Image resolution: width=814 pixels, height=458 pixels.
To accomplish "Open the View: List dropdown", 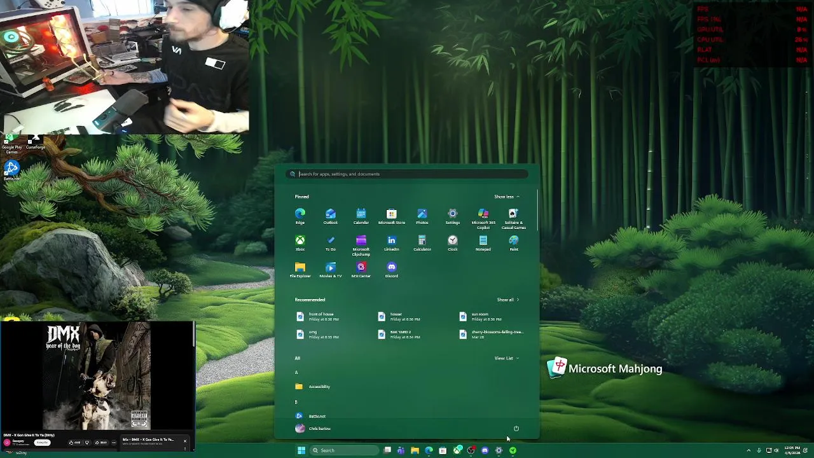I will point(507,358).
